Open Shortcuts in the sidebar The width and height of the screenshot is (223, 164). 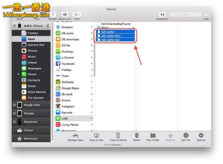click(31, 139)
